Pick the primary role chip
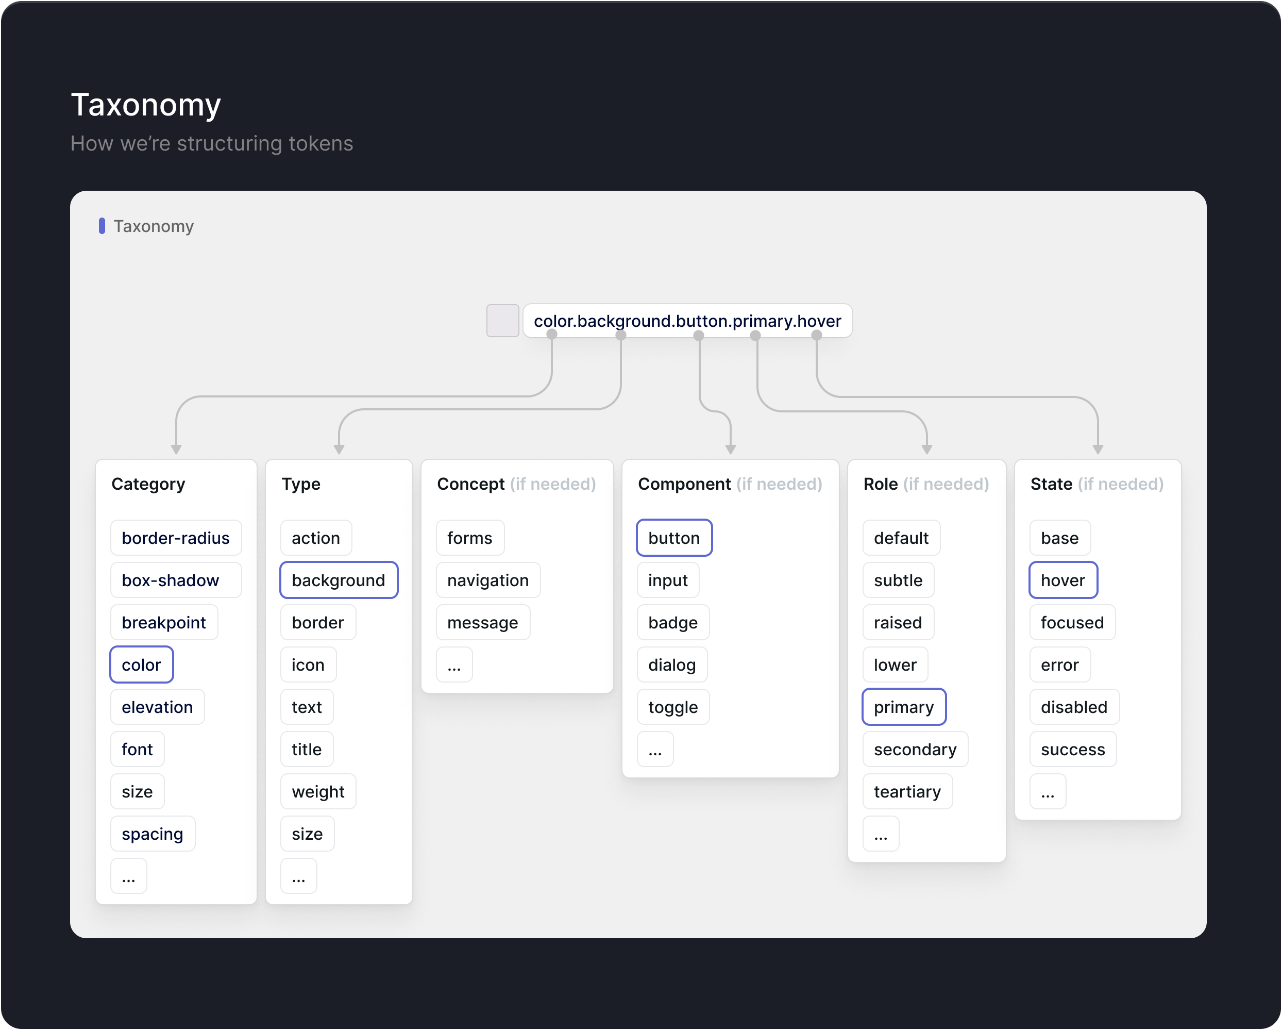Image resolution: width=1282 pixels, height=1030 pixels. 903,707
